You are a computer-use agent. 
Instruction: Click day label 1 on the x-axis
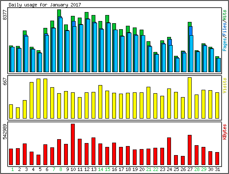(12, 169)
